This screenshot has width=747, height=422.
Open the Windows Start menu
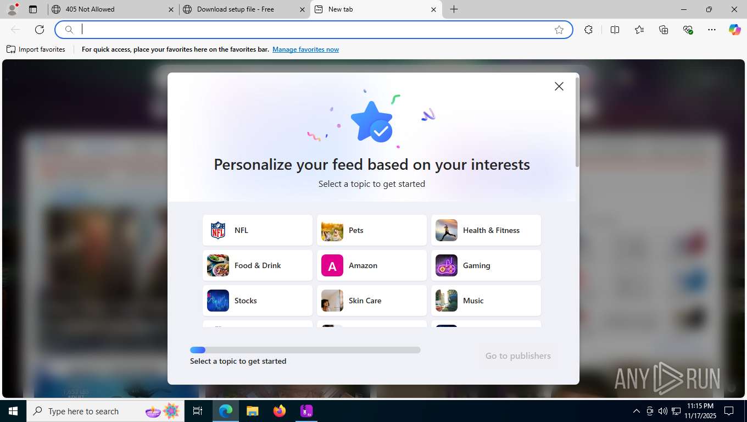pyautogui.click(x=13, y=411)
